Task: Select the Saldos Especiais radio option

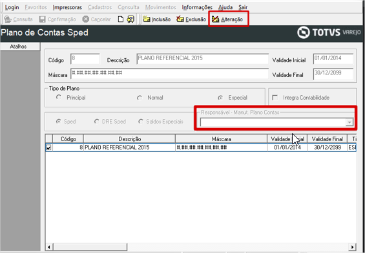Action: pos(141,122)
